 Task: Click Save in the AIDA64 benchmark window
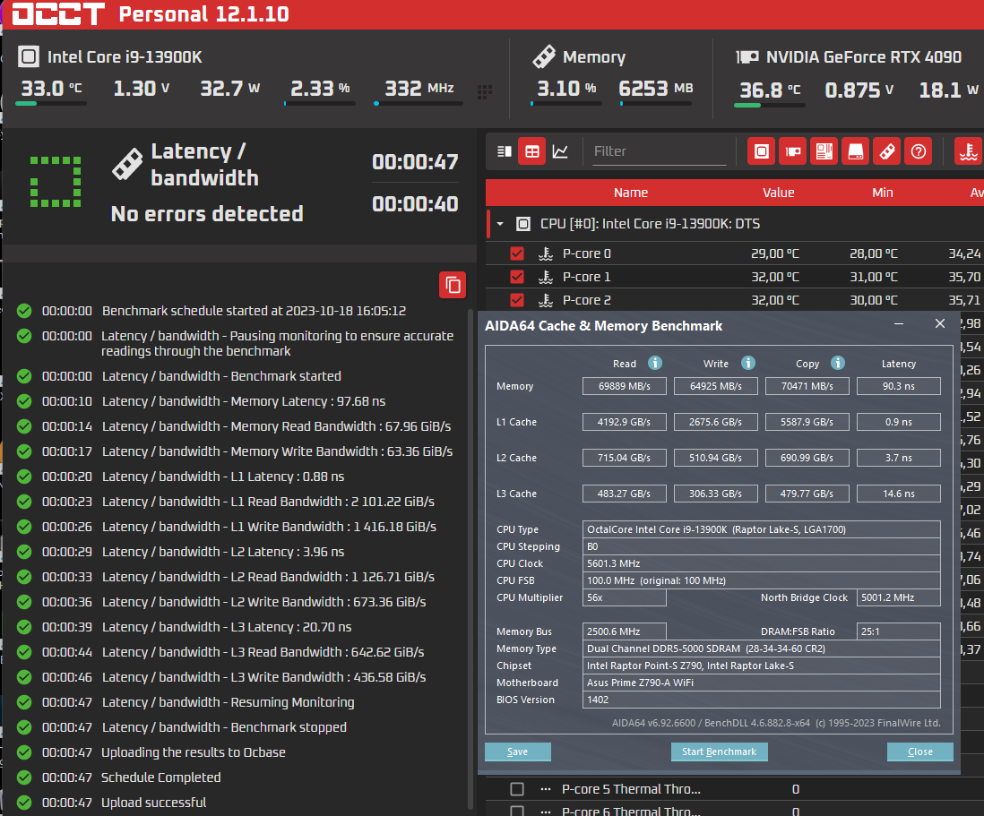point(518,752)
